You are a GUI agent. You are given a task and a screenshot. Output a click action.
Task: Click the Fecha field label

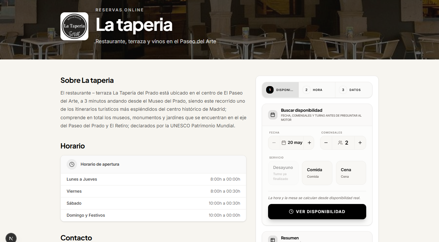tap(274, 133)
